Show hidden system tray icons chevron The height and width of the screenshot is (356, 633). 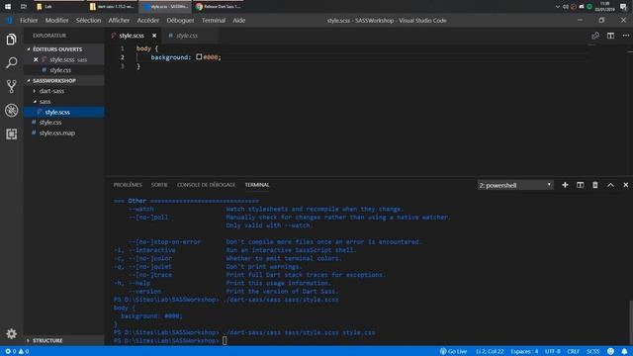point(558,7)
